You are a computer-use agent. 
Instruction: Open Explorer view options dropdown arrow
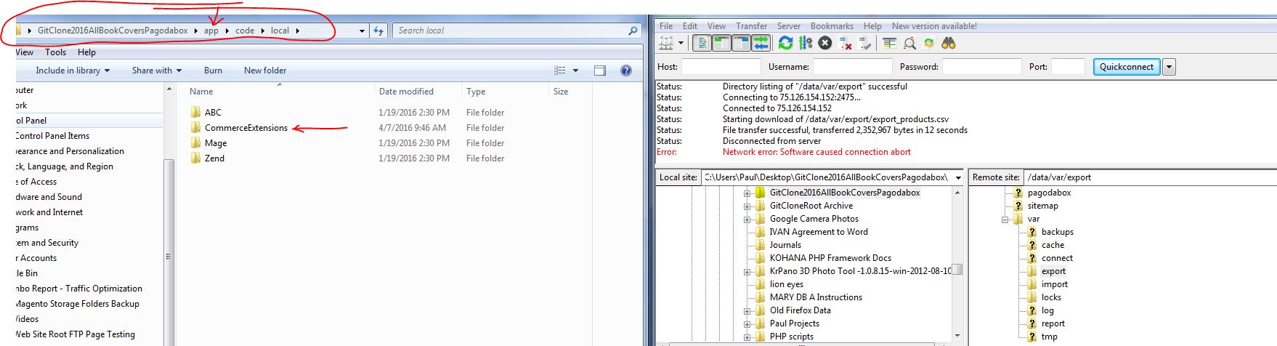[x=575, y=71]
